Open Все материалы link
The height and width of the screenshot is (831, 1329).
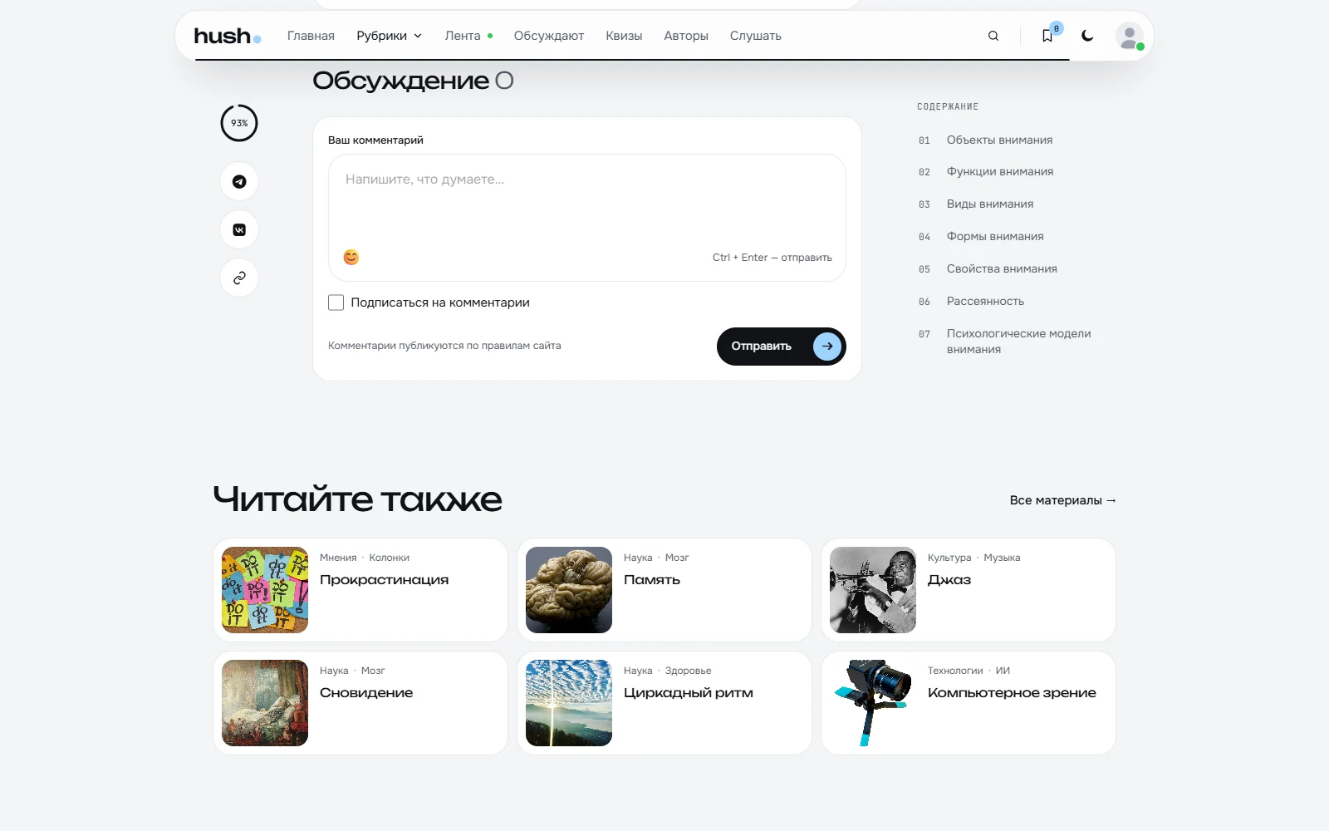(x=1063, y=500)
